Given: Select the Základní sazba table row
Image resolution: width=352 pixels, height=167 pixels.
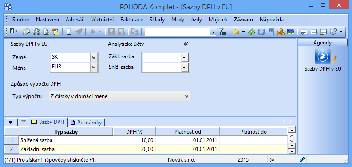Looking at the screenshot, I should (146, 149).
